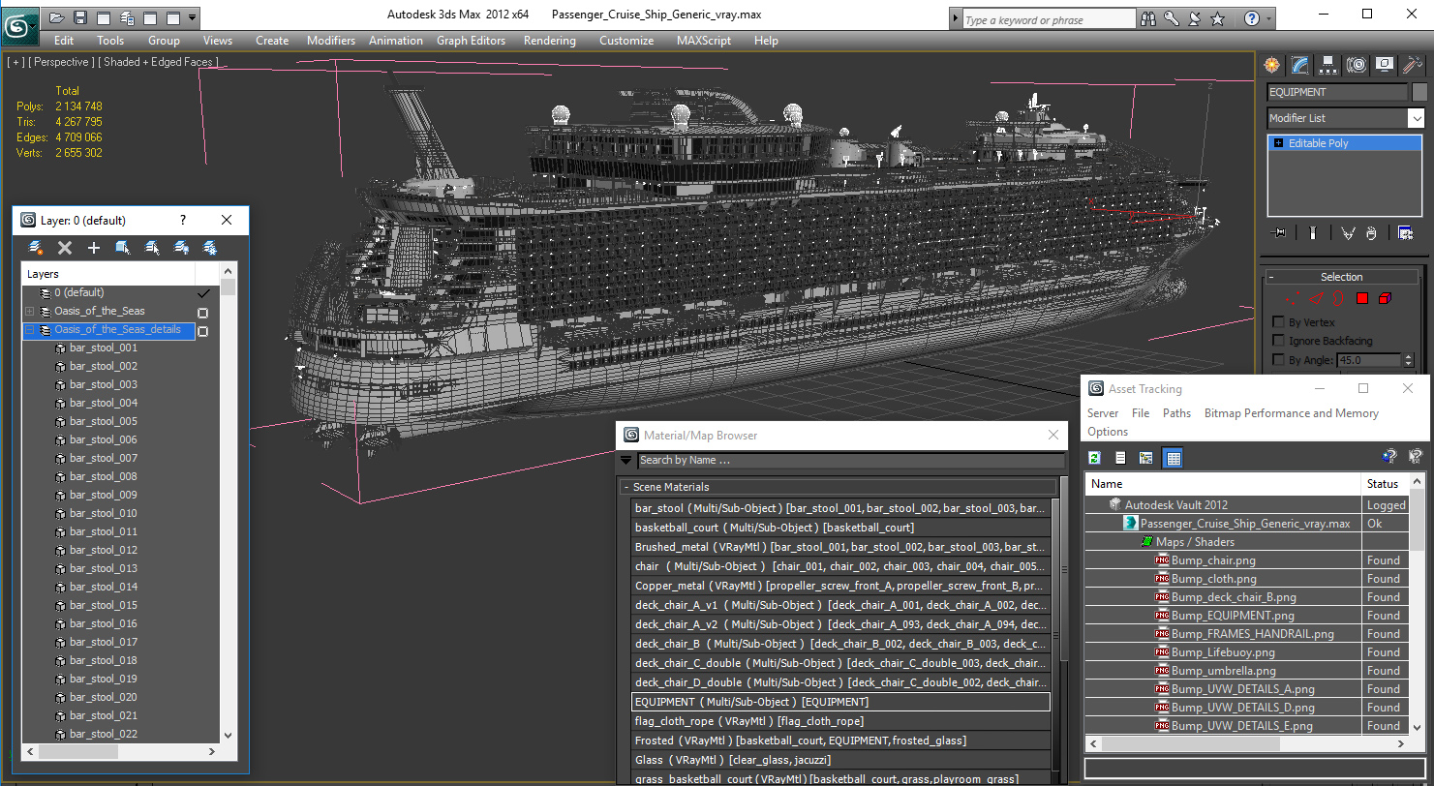Click the favorites star icon in title bar
1434x786 pixels.
click(1218, 18)
